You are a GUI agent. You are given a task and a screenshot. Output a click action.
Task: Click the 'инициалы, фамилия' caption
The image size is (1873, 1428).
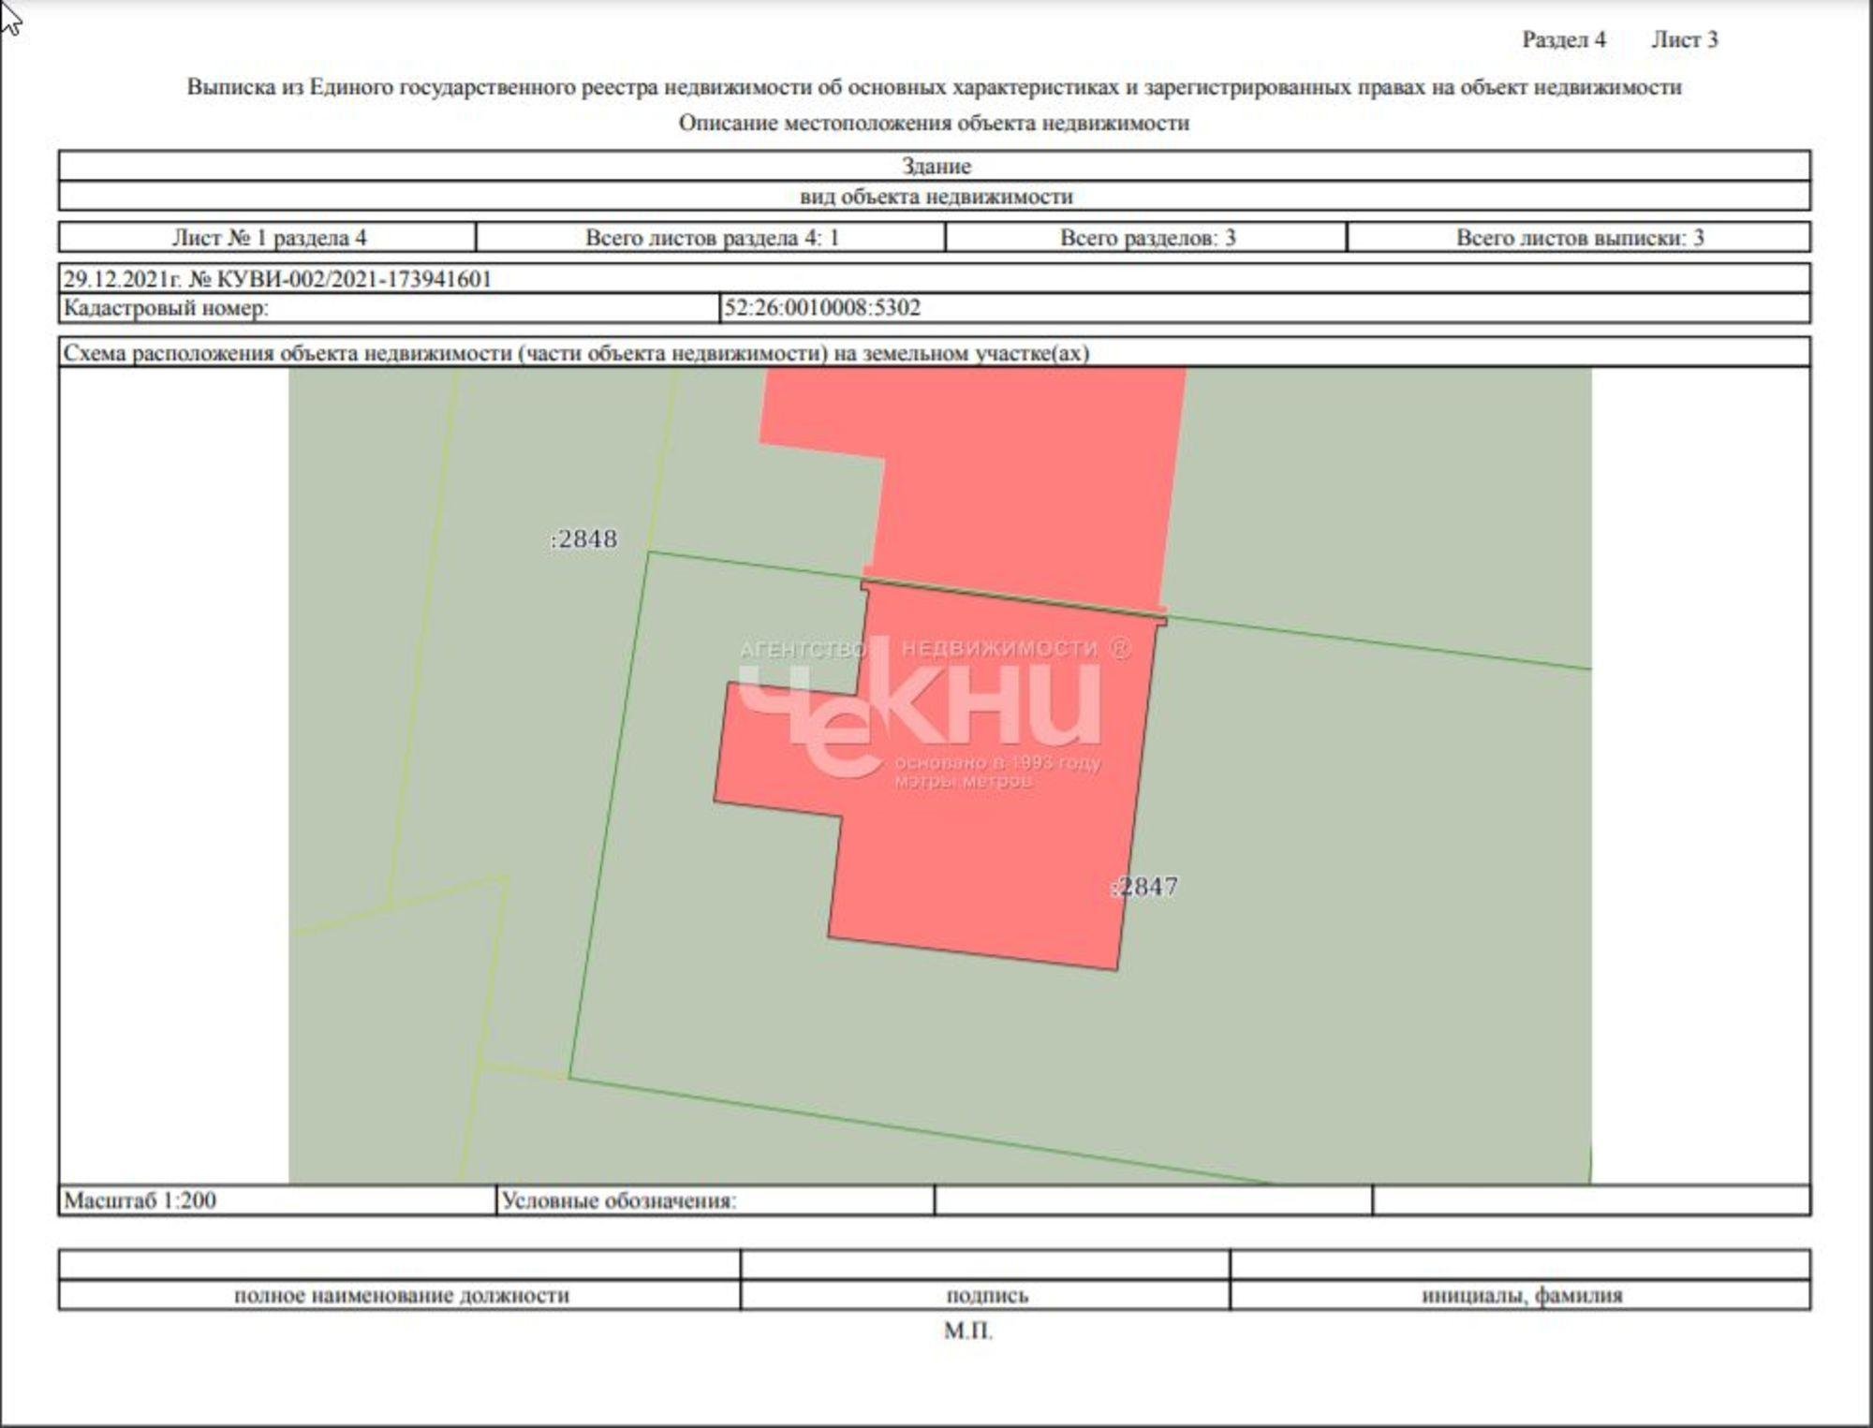(1521, 1295)
